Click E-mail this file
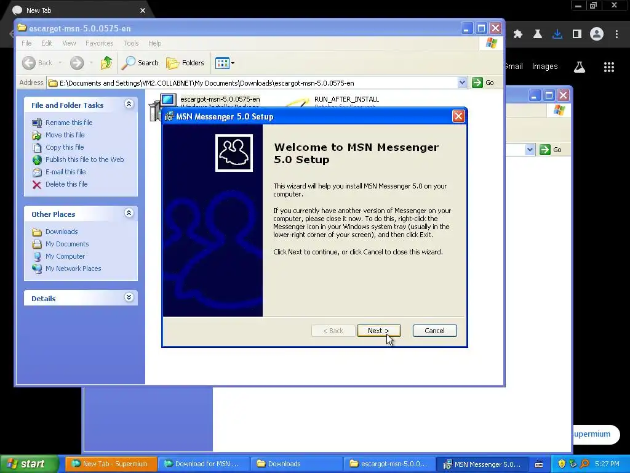Image resolution: width=630 pixels, height=473 pixels. click(x=65, y=172)
